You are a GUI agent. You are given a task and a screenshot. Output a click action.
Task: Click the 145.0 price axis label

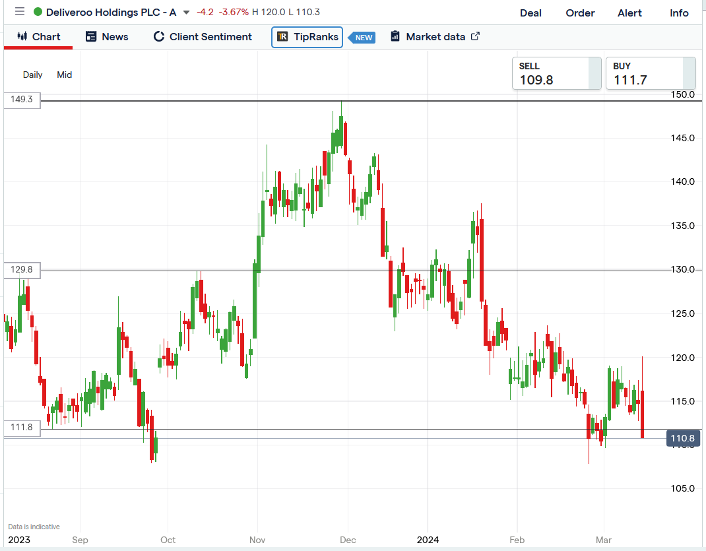[x=683, y=138]
